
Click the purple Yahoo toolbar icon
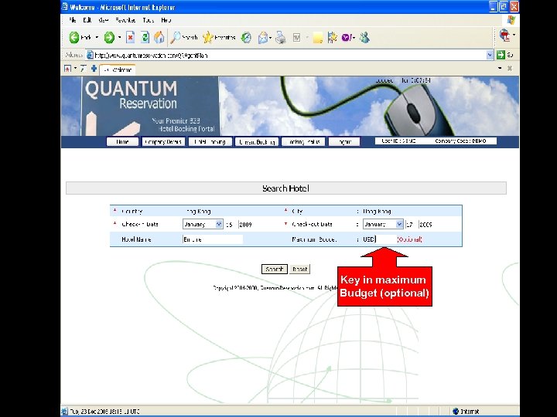[347, 37]
